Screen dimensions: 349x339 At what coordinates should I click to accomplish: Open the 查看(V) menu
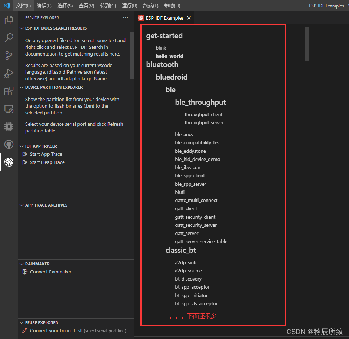(86, 6)
